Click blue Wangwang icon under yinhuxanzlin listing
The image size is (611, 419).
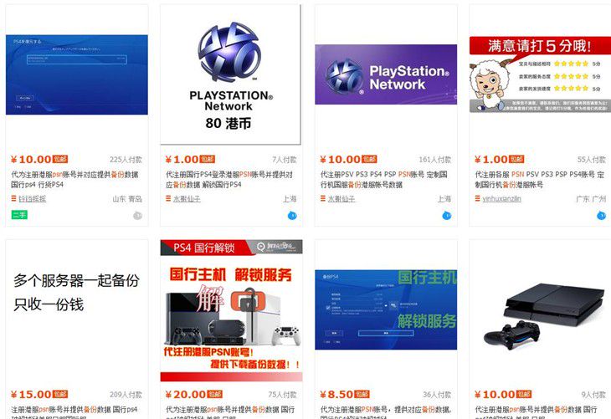pyautogui.click(x=601, y=215)
